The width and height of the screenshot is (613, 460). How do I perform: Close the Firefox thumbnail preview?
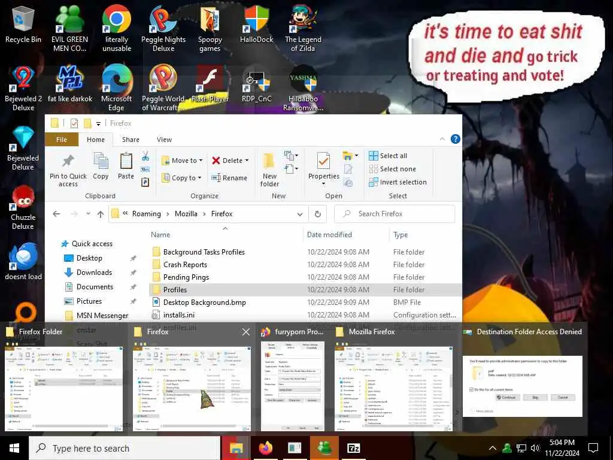(246, 332)
